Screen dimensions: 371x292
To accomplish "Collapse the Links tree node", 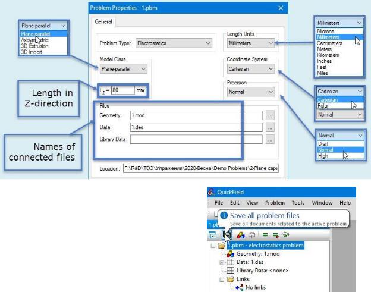I will [x=222, y=280].
